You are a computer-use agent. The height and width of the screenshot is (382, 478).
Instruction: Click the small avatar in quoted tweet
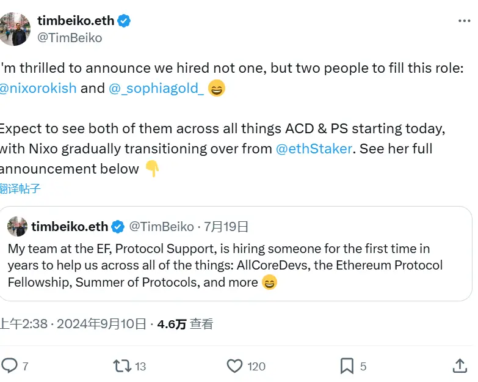point(17,227)
